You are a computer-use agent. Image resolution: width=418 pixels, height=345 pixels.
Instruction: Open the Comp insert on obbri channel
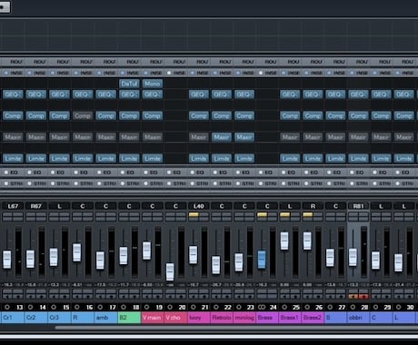click(x=358, y=115)
